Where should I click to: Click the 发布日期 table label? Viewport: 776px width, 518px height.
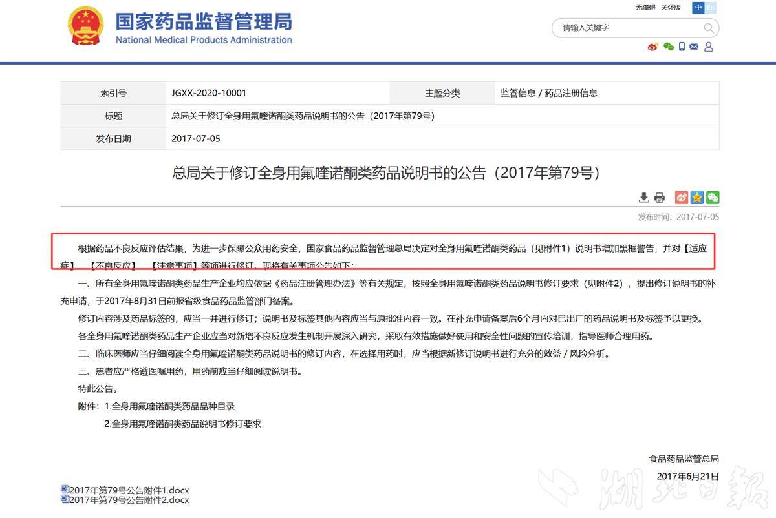(x=113, y=139)
